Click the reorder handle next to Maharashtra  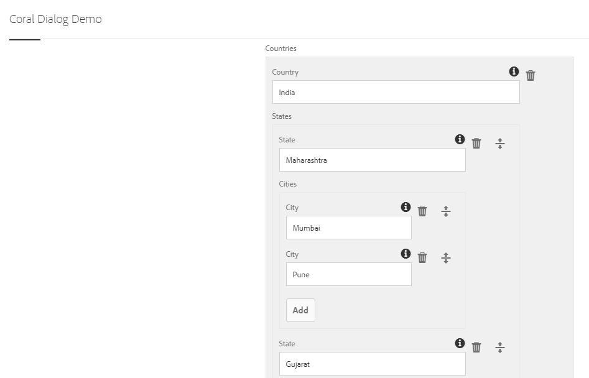click(x=500, y=143)
